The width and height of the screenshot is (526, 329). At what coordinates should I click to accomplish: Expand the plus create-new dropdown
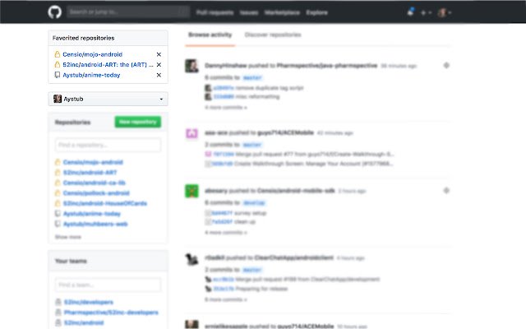426,13
